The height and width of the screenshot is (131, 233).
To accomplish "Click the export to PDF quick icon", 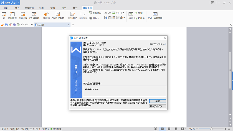I will pos(10,25).
